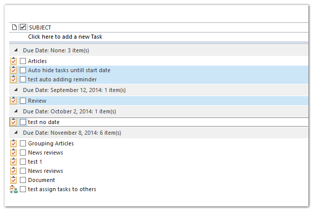The width and height of the screenshot is (314, 213).
Task: Sort by the SUBJECT column header
Action: (x=40, y=27)
